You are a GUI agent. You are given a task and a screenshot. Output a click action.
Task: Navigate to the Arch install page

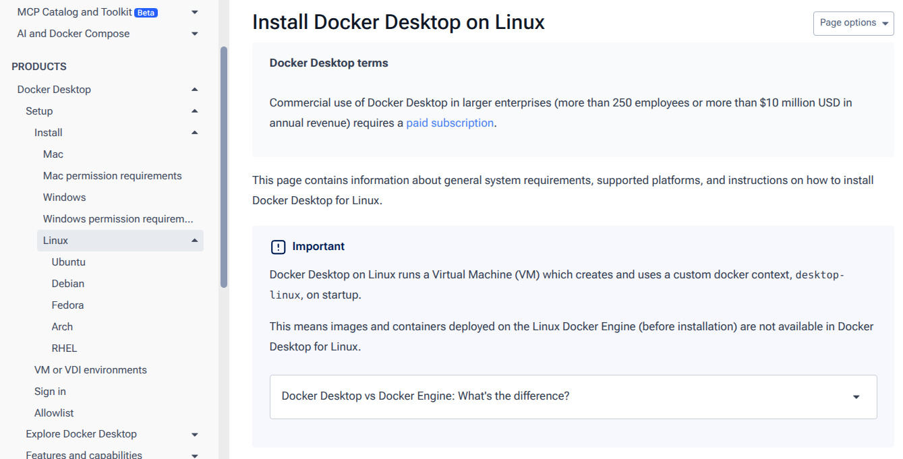pos(62,327)
